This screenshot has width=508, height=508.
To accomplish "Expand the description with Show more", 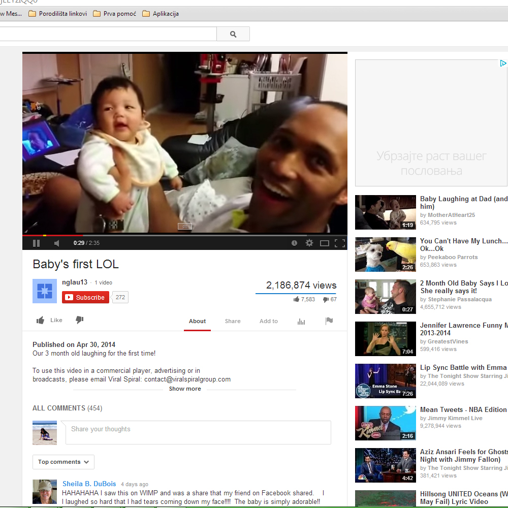I will coord(185,389).
